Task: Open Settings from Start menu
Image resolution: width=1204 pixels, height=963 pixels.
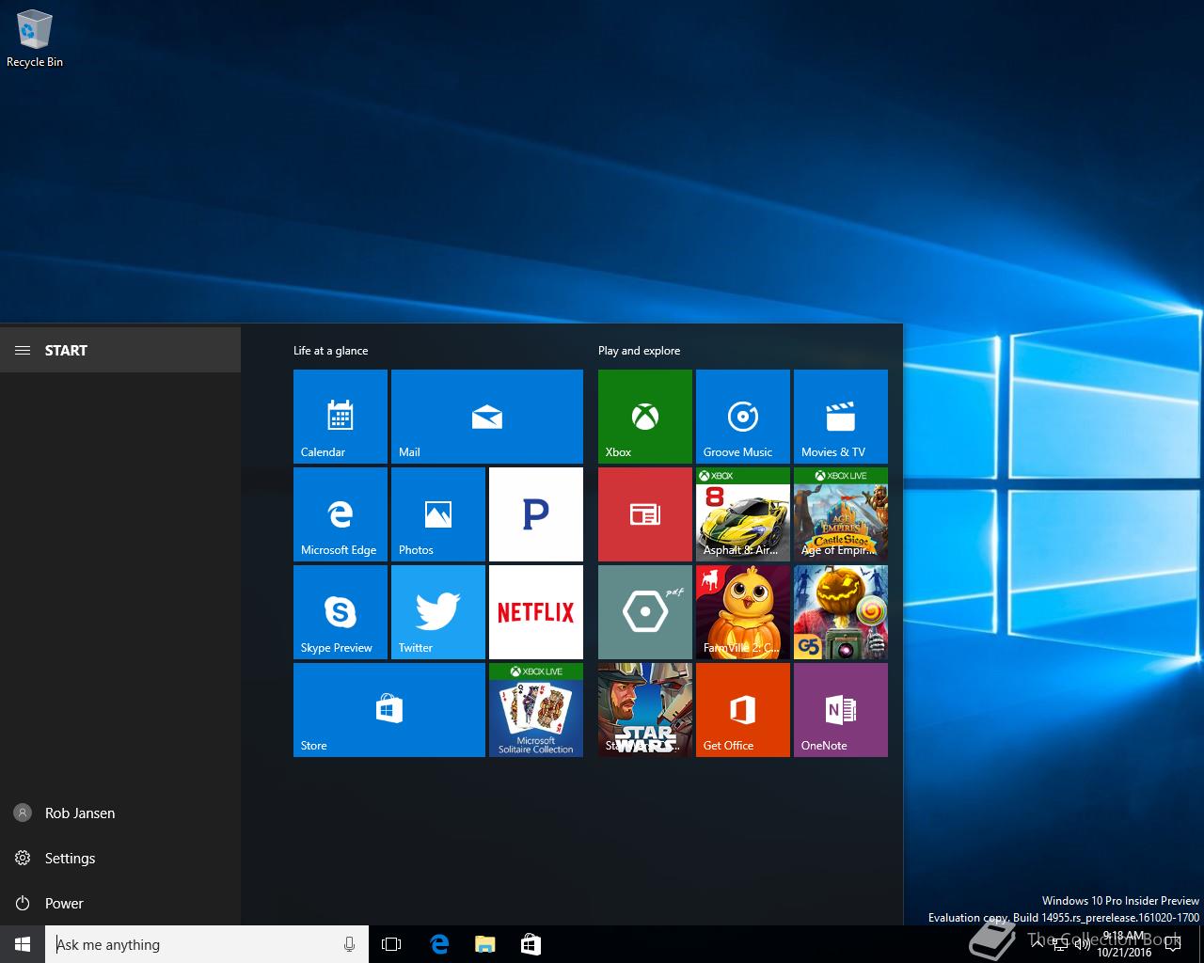Action: coord(120,858)
